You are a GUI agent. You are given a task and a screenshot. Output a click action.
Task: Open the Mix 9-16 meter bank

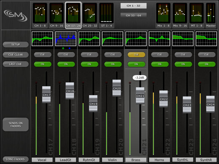point(180,15)
